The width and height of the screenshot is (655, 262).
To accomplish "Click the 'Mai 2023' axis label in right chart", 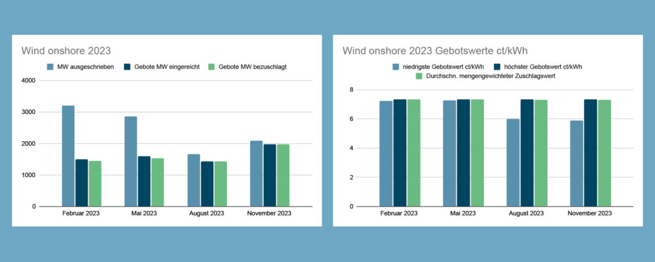I will (x=463, y=213).
